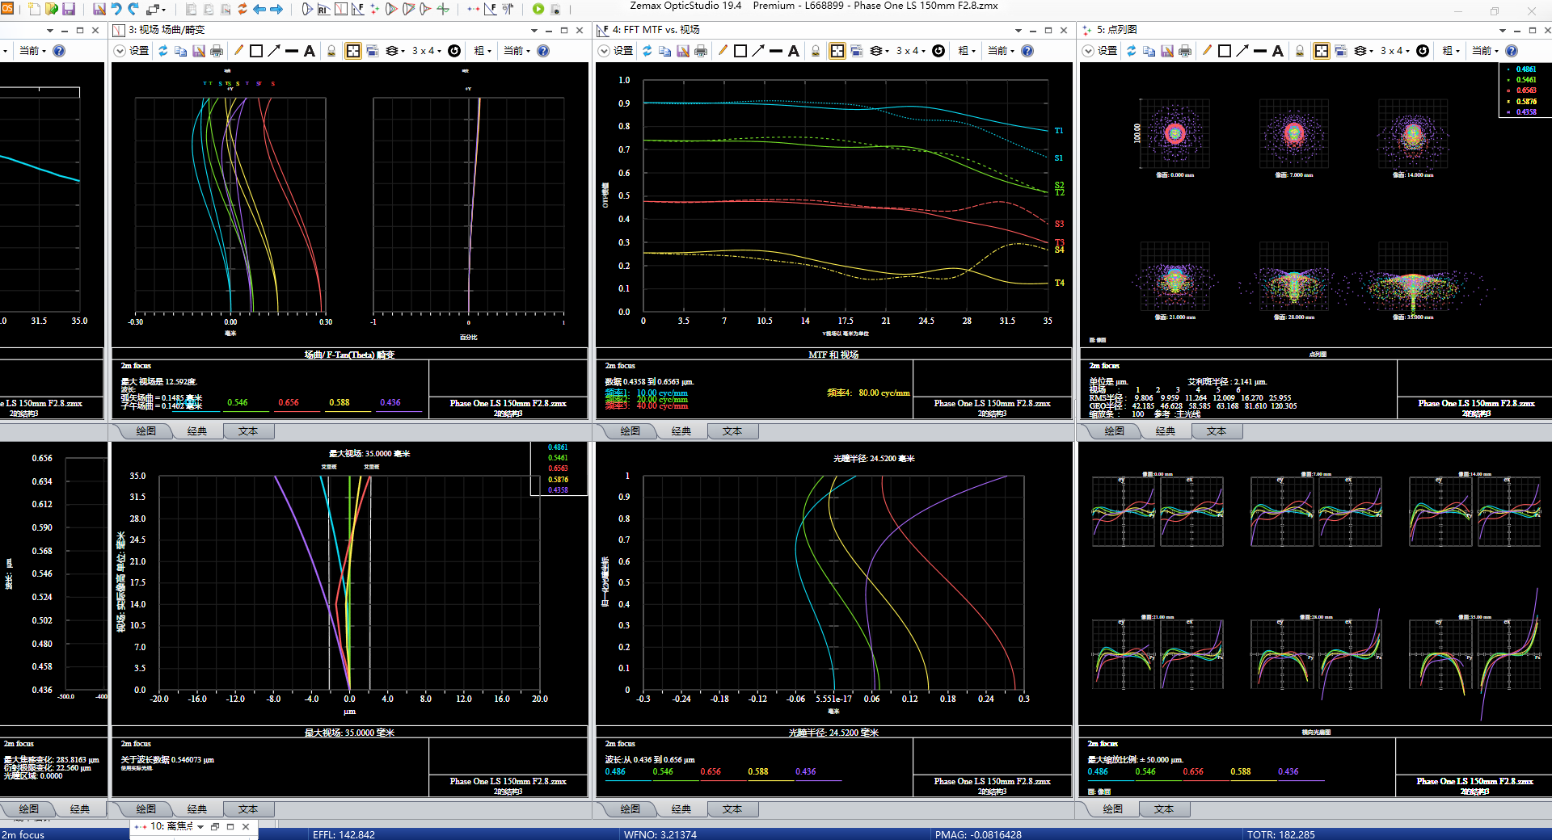Open the 3 x 4 layout dropdown in FFT MTF window

click(x=910, y=51)
